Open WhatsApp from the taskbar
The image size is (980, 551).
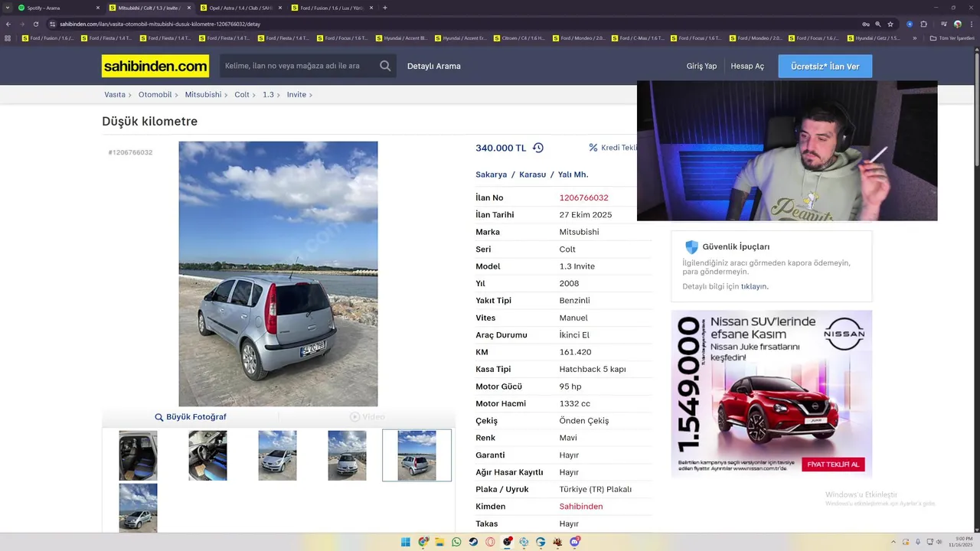[x=456, y=542]
